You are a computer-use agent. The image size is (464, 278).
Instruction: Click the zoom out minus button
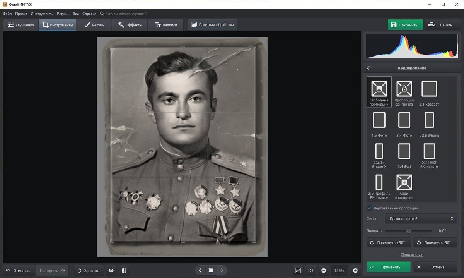[324, 271]
